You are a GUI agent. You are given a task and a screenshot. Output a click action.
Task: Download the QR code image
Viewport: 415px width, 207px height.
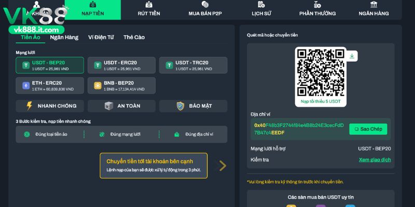click(x=352, y=56)
